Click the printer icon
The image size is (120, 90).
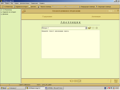pyautogui.click(x=97, y=28)
